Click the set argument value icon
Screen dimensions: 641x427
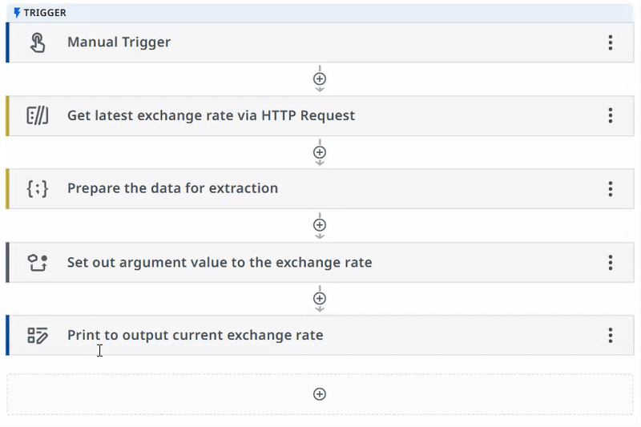[x=38, y=262]
